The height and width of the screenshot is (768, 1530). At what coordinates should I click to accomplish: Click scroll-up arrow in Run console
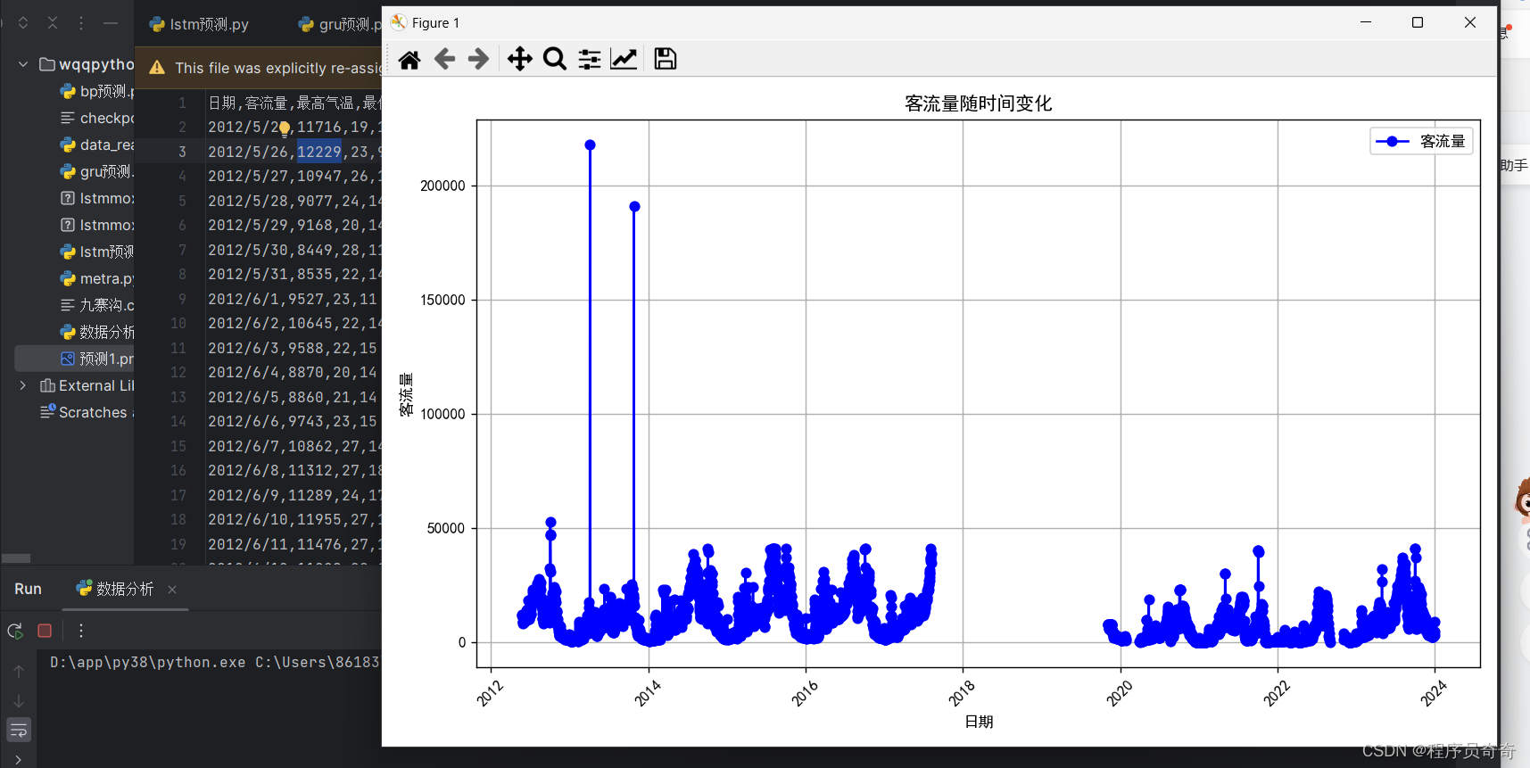19,671
